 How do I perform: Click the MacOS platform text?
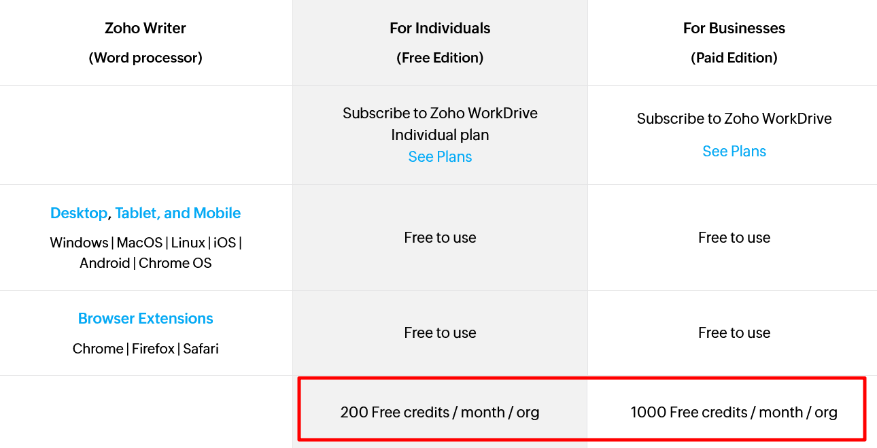(x=139, y=243)
